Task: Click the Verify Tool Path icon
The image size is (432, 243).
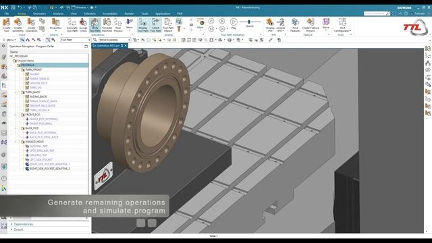Action: (x=94, y=25)
